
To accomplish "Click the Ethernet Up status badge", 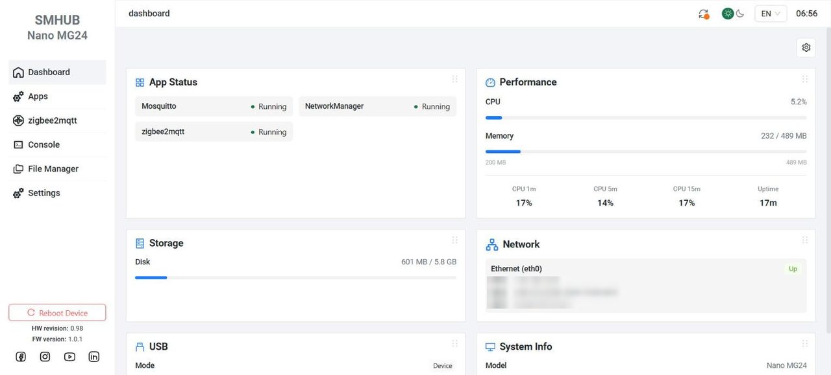I will [793, 269].
